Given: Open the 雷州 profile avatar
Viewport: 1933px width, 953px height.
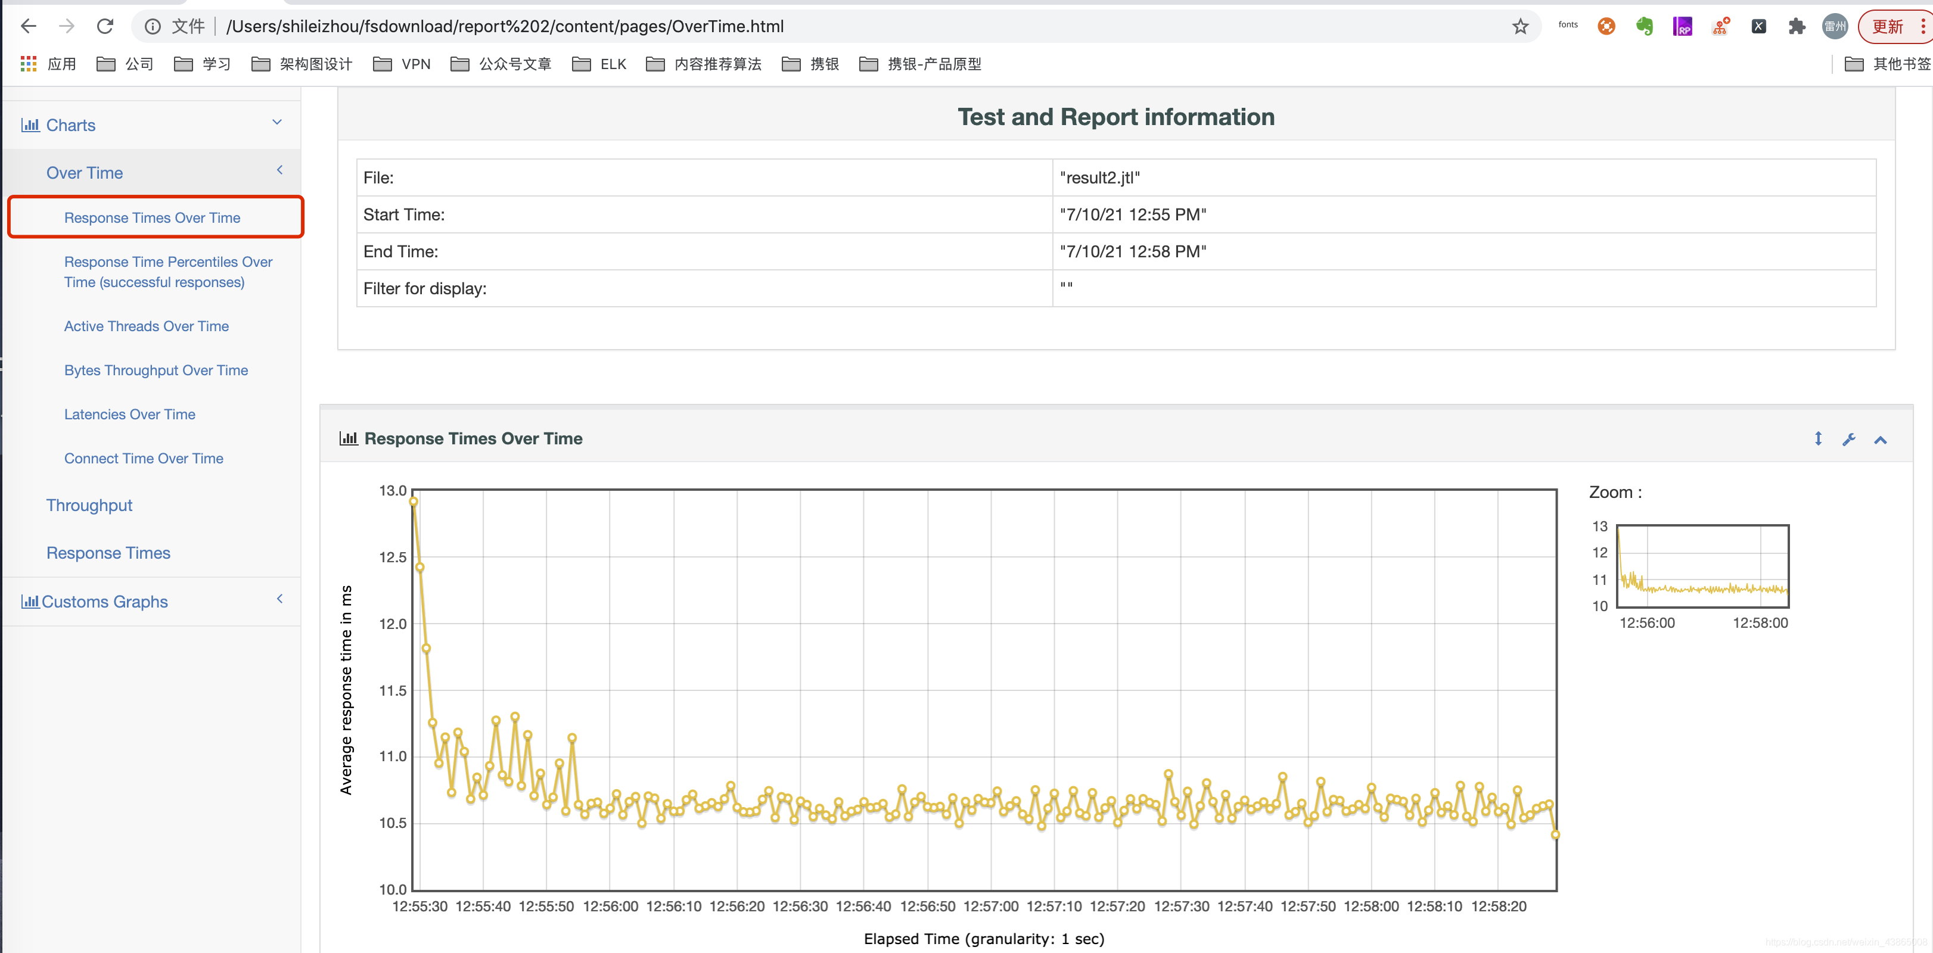Looking at the screenshot, I should (x=1835, y=26).
